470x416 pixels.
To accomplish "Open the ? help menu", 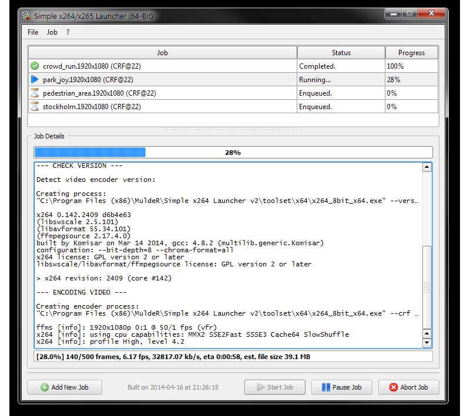I will tap(68, 32).
